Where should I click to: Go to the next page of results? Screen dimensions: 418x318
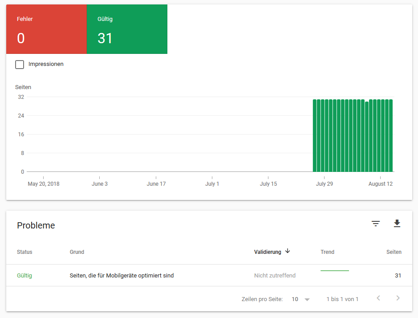coord(398,298)
